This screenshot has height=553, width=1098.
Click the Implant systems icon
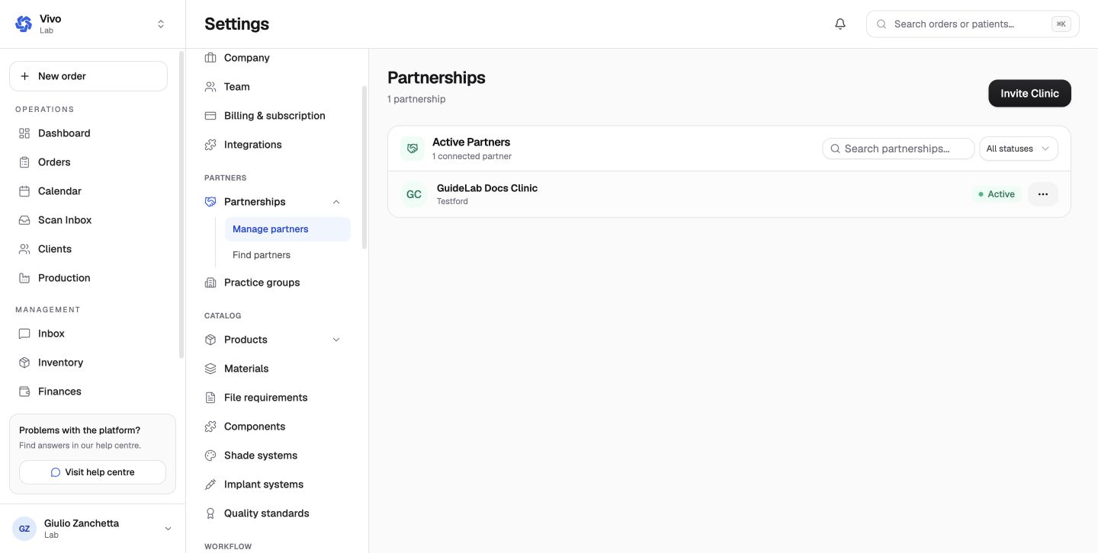210,484
